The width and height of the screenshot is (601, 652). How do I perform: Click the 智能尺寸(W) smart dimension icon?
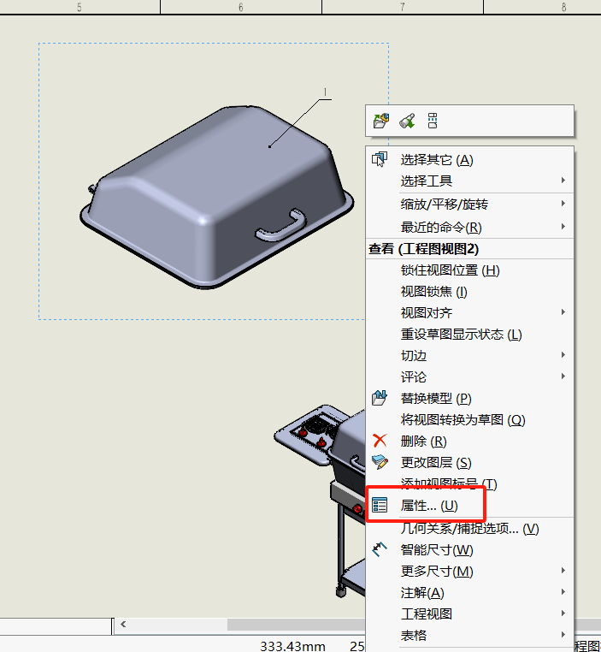click(x=380, y=549)
